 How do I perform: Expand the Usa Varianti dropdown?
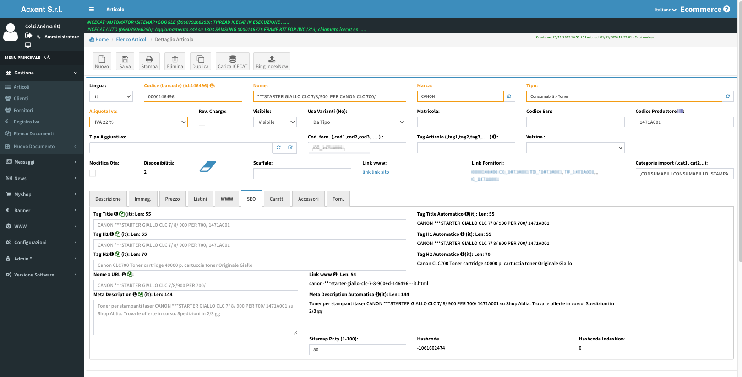[357, 122]
